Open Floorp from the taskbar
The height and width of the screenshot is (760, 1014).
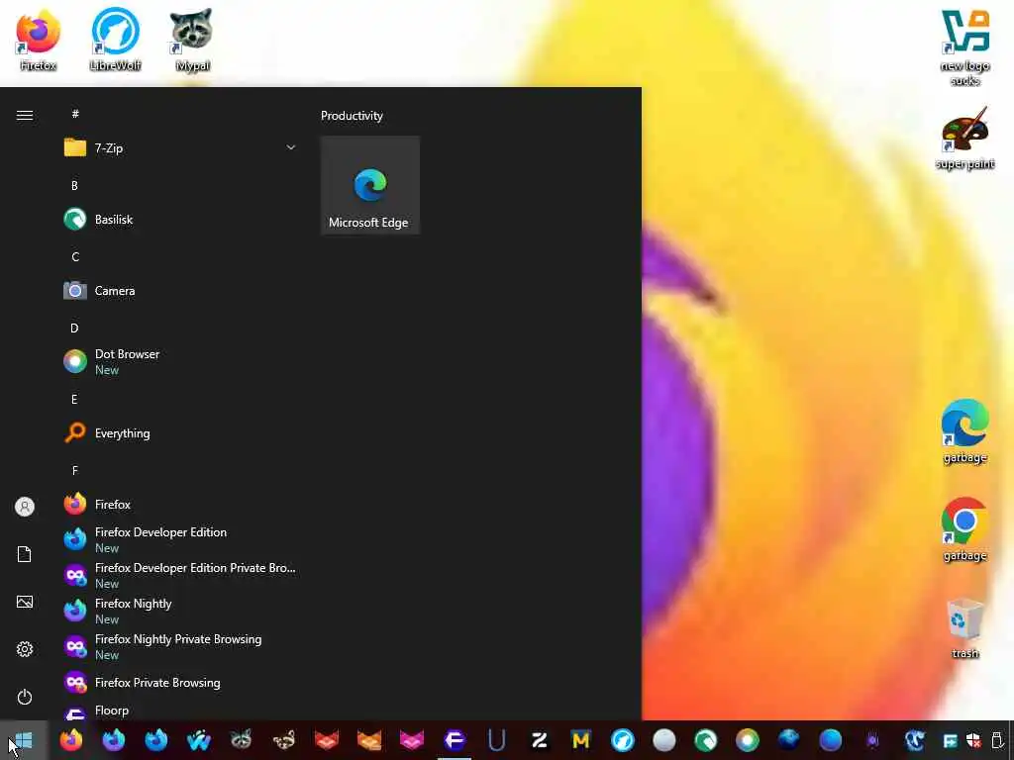tap(455, 740)
